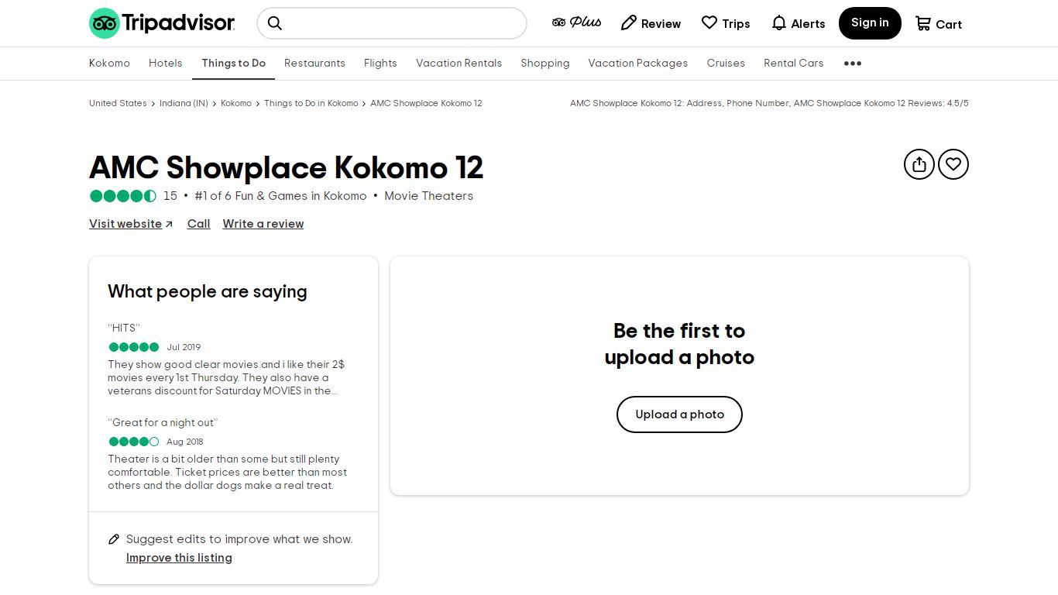This screenshot has height=595, width=1058.
Task: Click Visit website link
Action: (131, 224)
